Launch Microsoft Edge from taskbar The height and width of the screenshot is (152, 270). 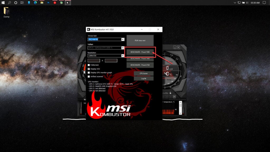(x=36, y=3)
